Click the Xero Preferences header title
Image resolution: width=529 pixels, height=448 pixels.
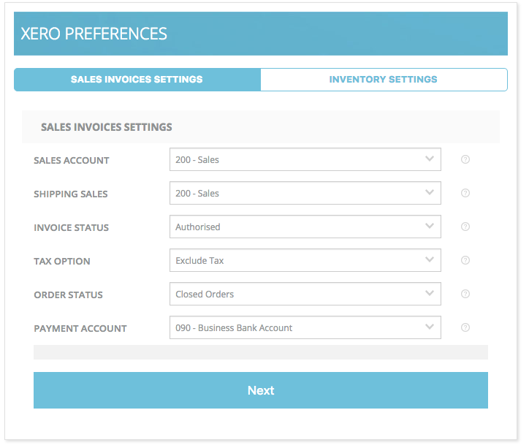pos(94,34)
